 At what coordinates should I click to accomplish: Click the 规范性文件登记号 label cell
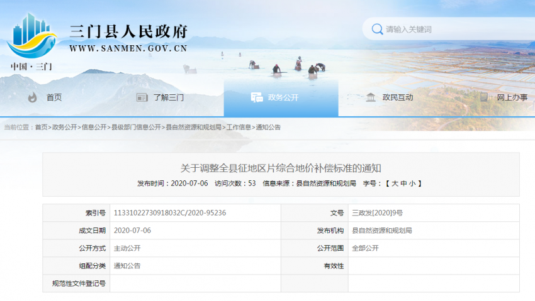76,283
